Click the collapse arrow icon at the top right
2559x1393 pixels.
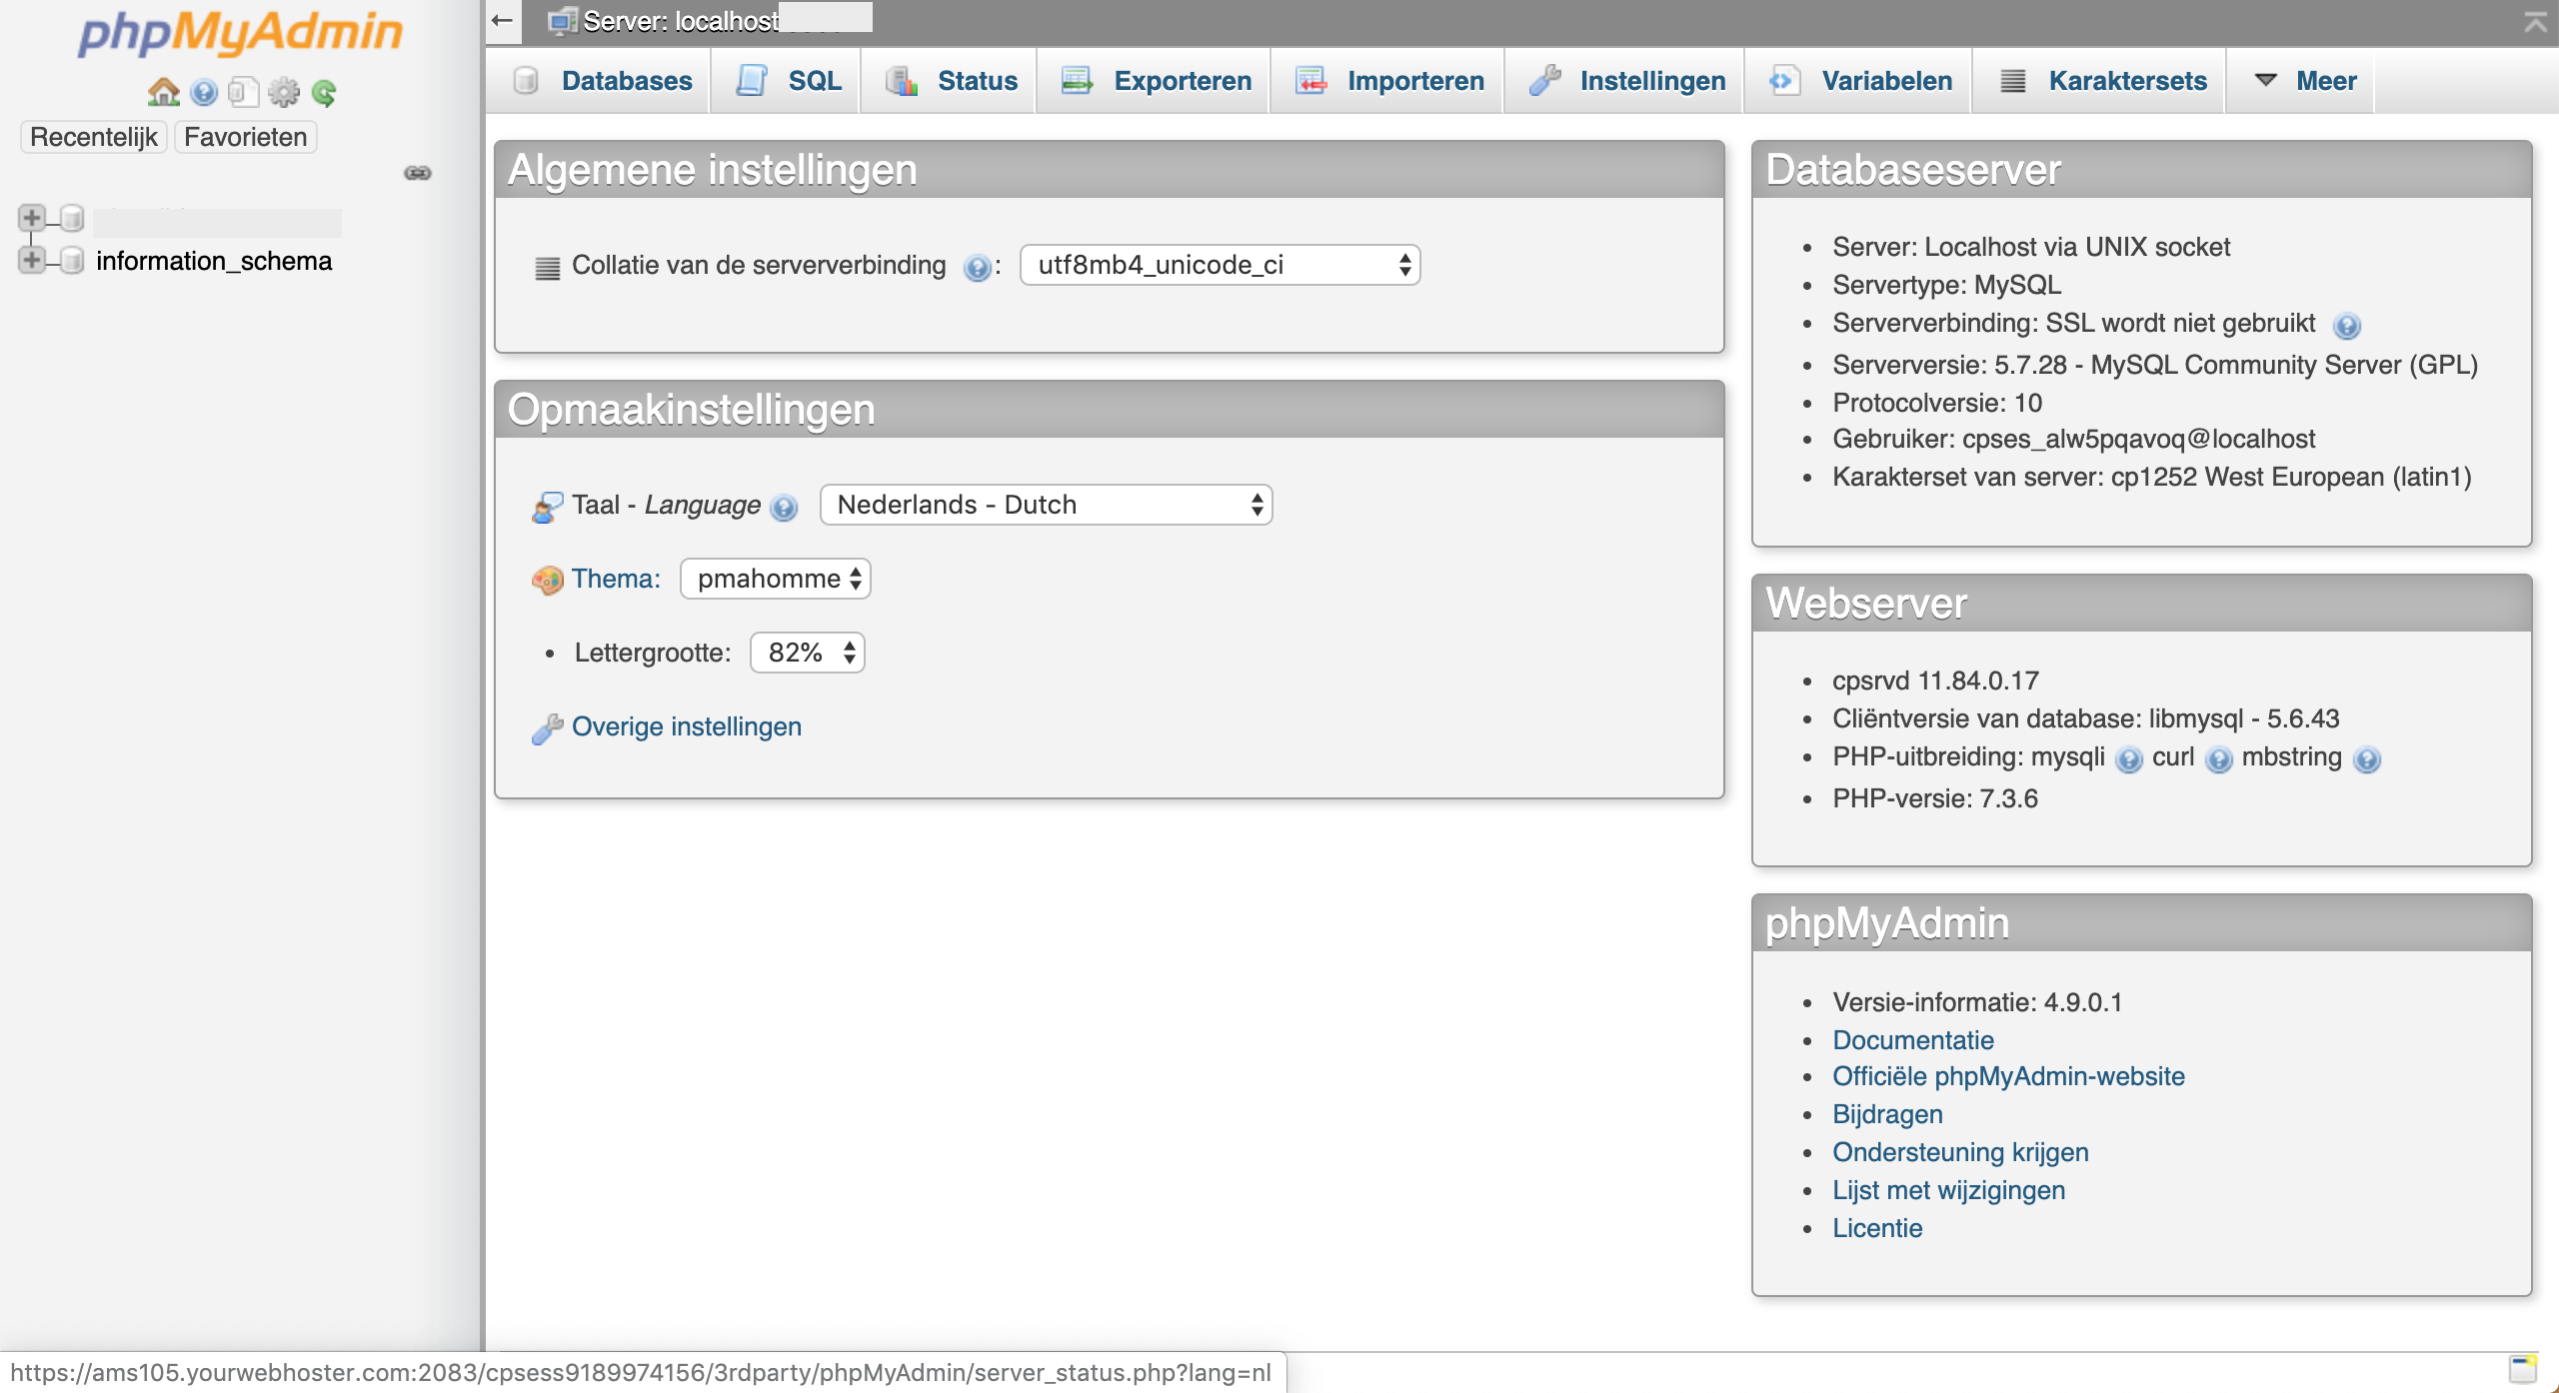[x=2536, y=21]
